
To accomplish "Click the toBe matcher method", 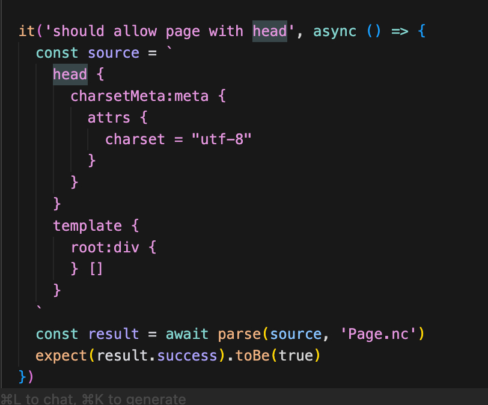I will 252,356.
